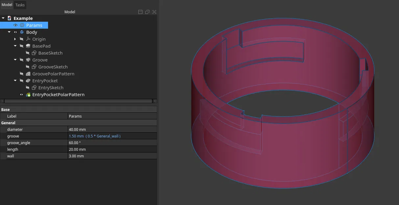This screenshot has height=205, width=399.
Task: Select the Example document icon
Action: click(x=9, y=18)
